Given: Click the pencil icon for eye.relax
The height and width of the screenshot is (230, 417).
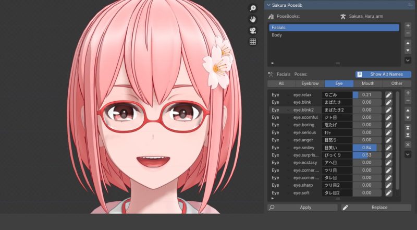Looking at the screenshot, I should click(x=388, y=95).
